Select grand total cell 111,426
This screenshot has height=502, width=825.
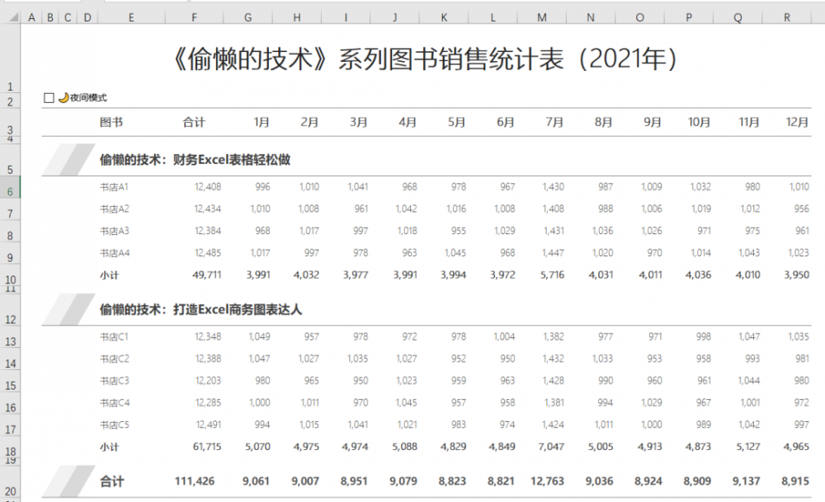[195, 481]
